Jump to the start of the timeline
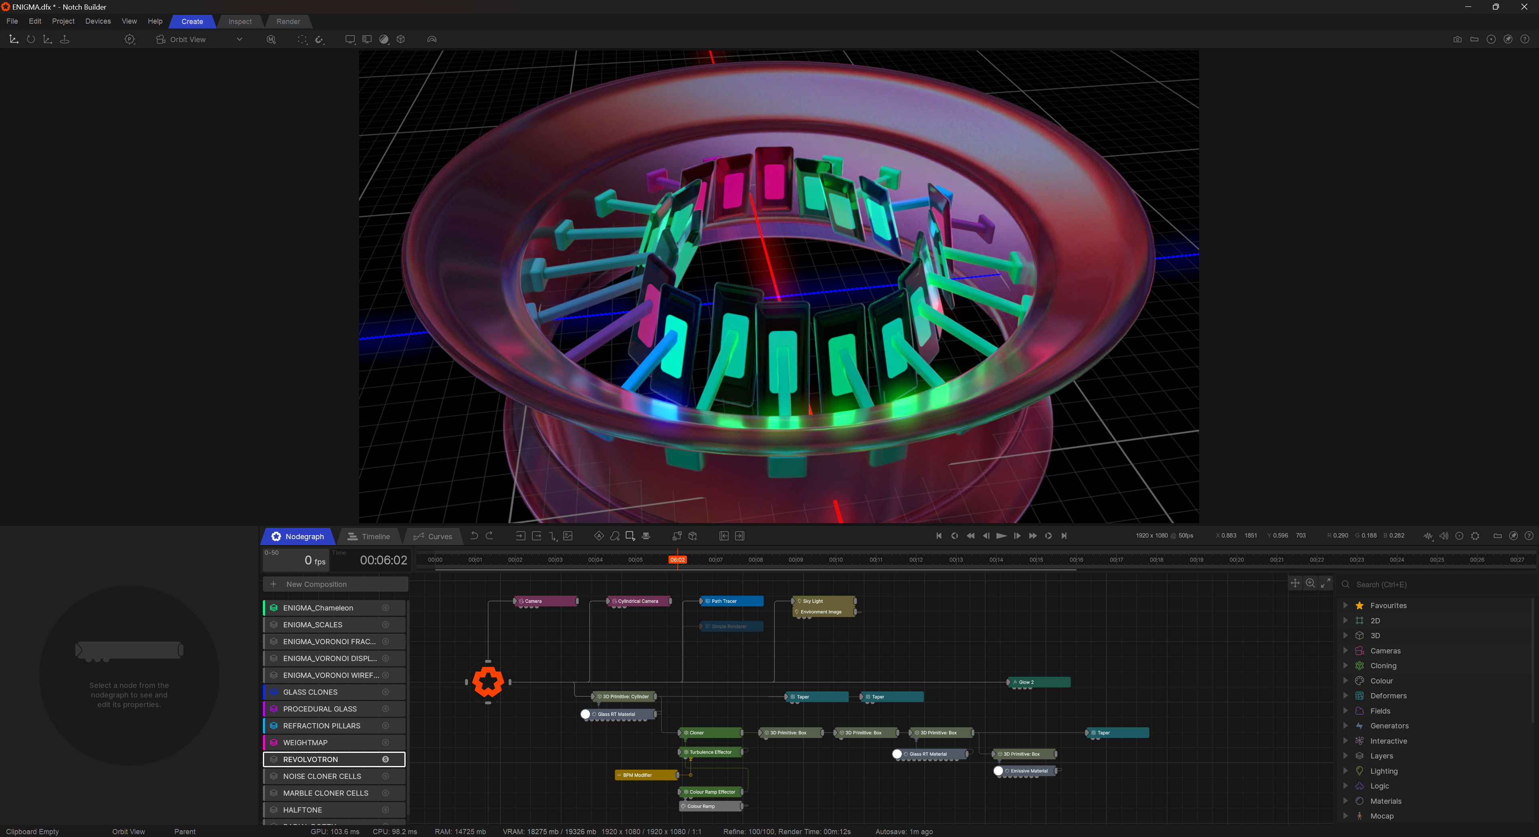 pos(939,536)
